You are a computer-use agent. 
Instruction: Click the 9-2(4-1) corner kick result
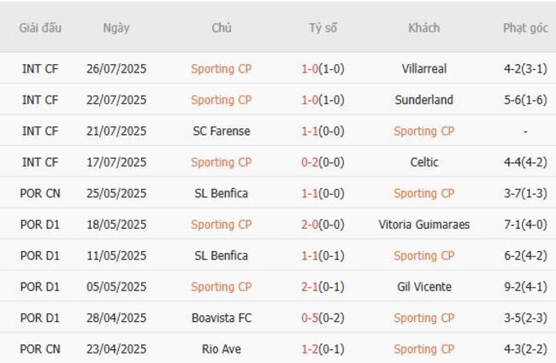click(525, 287)
